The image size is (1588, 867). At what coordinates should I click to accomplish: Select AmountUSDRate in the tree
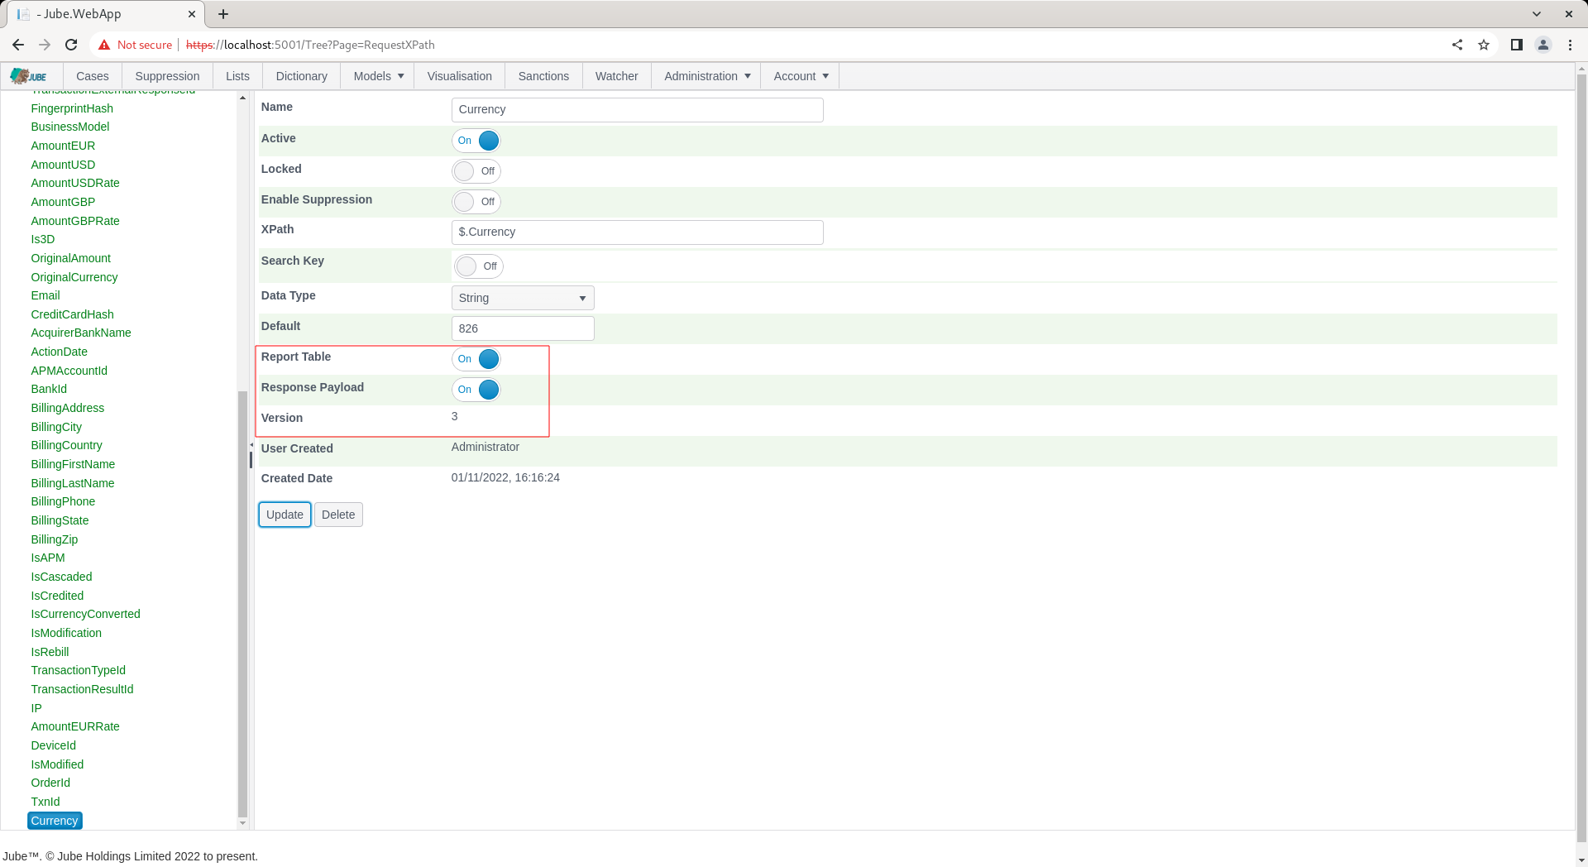click(x=75, y=183)
